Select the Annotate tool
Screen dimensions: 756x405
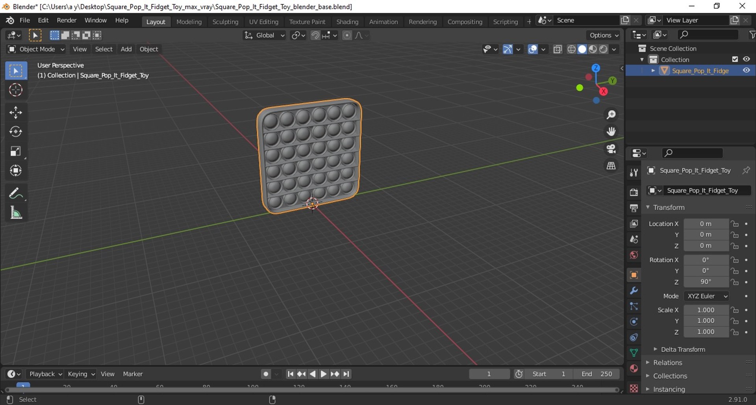coord(16,193)
